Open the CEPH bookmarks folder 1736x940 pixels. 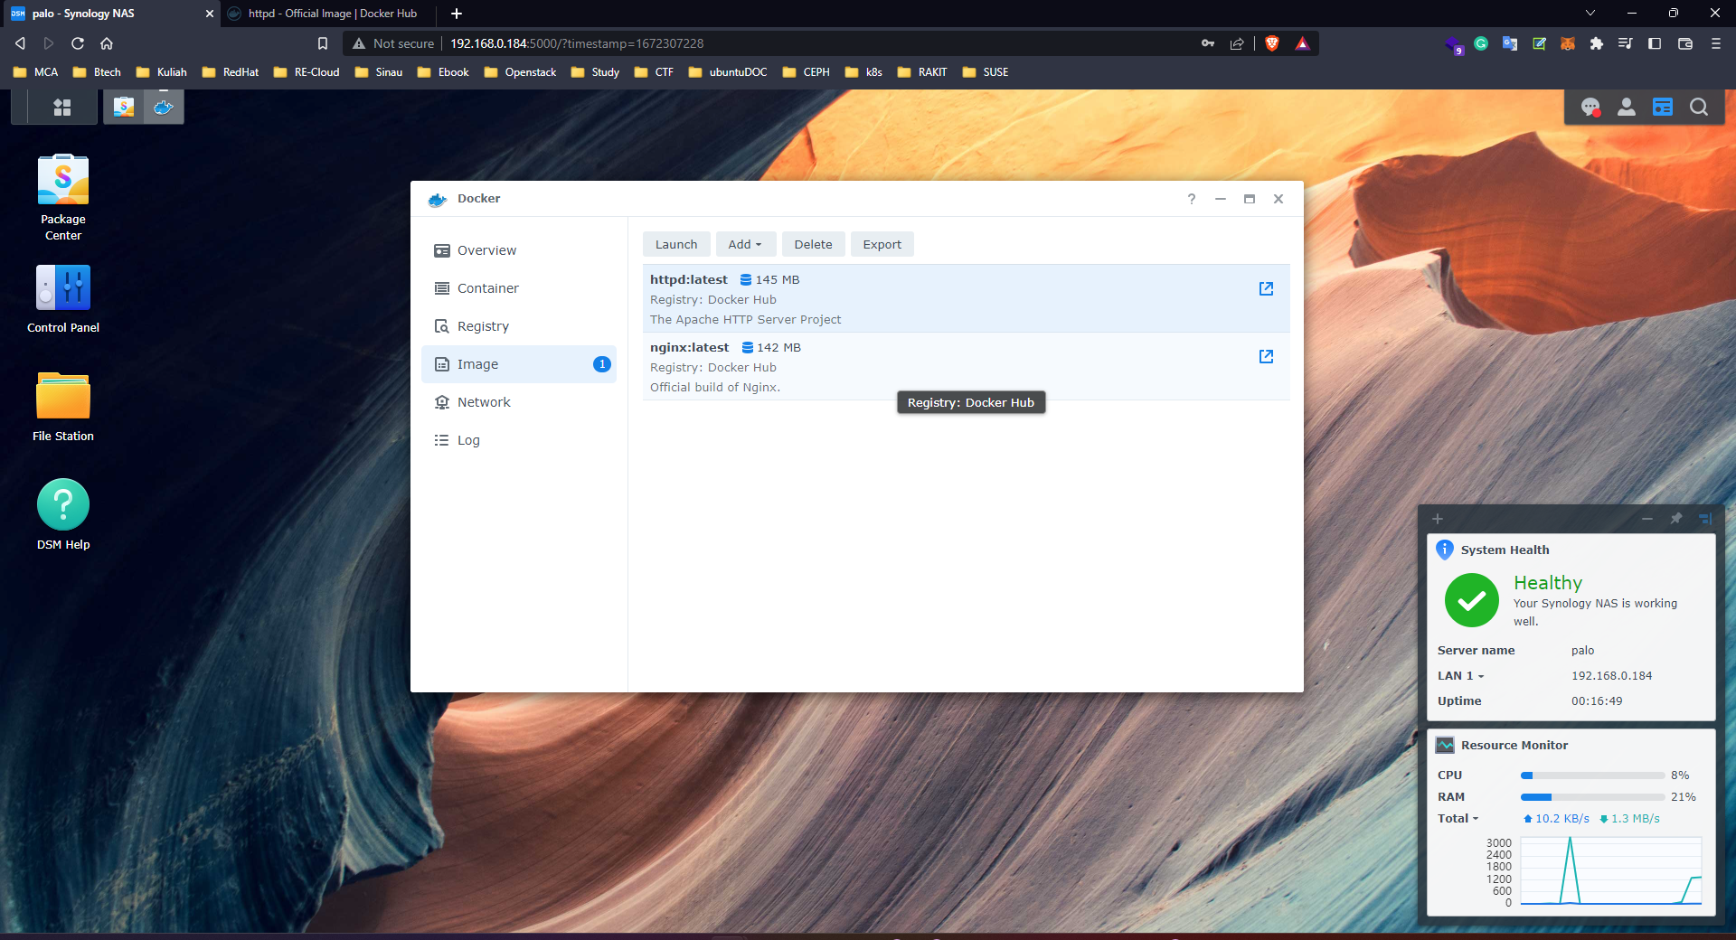click(x=807, y=72)
